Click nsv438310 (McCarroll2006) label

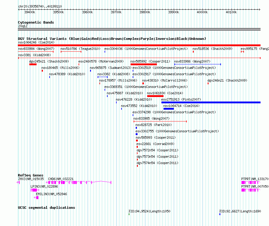click(x=165, y=80)
